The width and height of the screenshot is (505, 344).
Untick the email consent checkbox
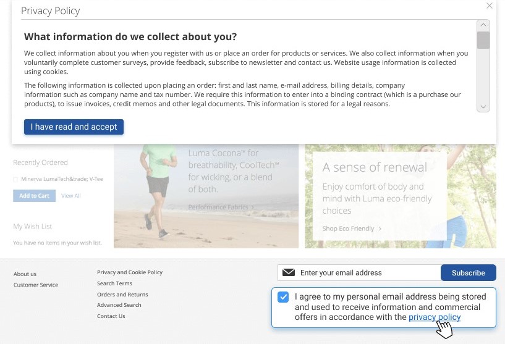[283, 297]
